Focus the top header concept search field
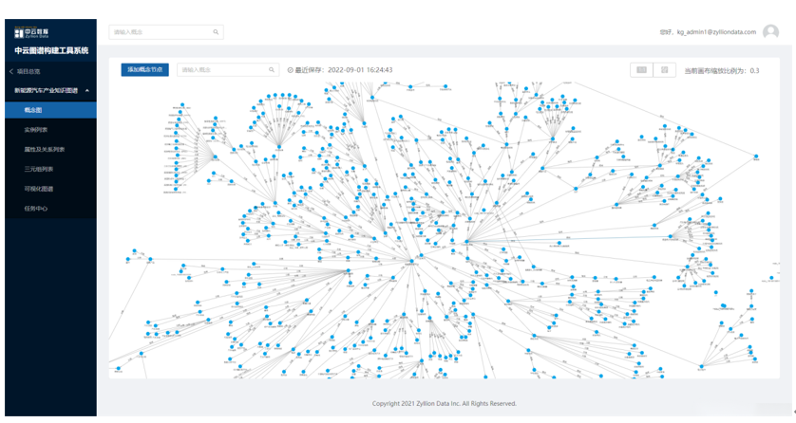Viewport: 796px width, 423px height. point(160,32)
